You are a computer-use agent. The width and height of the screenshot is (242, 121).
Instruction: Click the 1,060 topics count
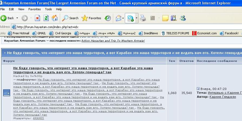pos(172,93)
